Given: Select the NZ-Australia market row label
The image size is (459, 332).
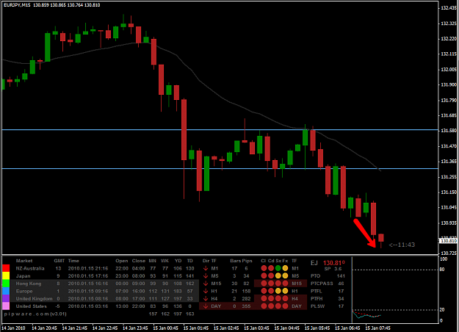Looking at the screenshot, I should click(30, 269).
